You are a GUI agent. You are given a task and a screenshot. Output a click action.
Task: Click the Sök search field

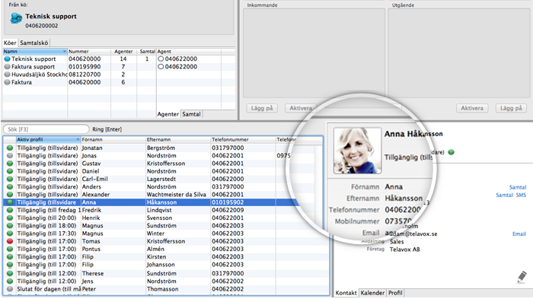(x=46, y=129)
